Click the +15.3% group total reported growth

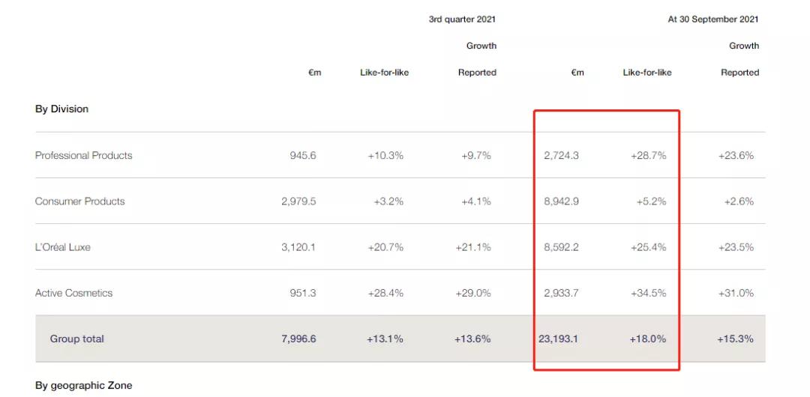tap(735, 339)
